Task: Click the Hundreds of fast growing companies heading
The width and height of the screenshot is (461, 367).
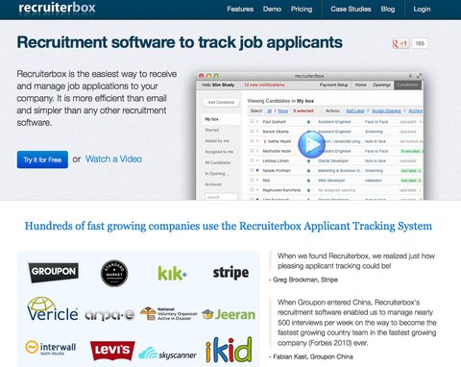Action: point(229,226)
